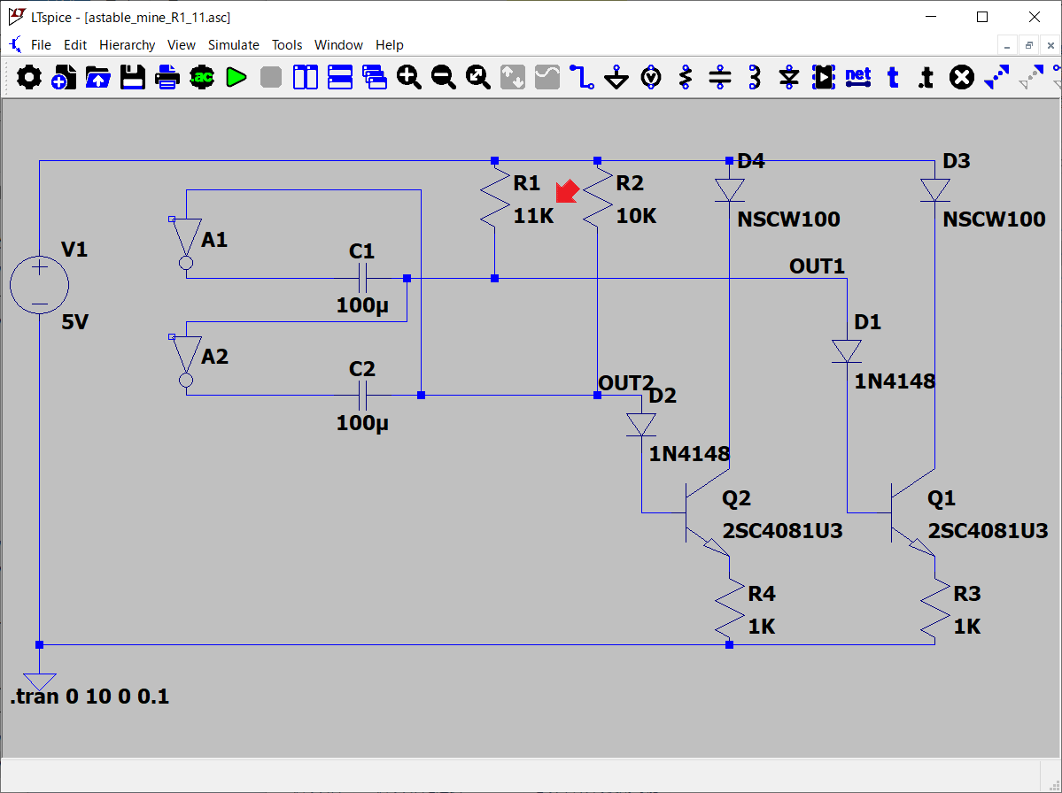Open the Simulate menu
1062x793 pixels.
(x=233, y=45)
